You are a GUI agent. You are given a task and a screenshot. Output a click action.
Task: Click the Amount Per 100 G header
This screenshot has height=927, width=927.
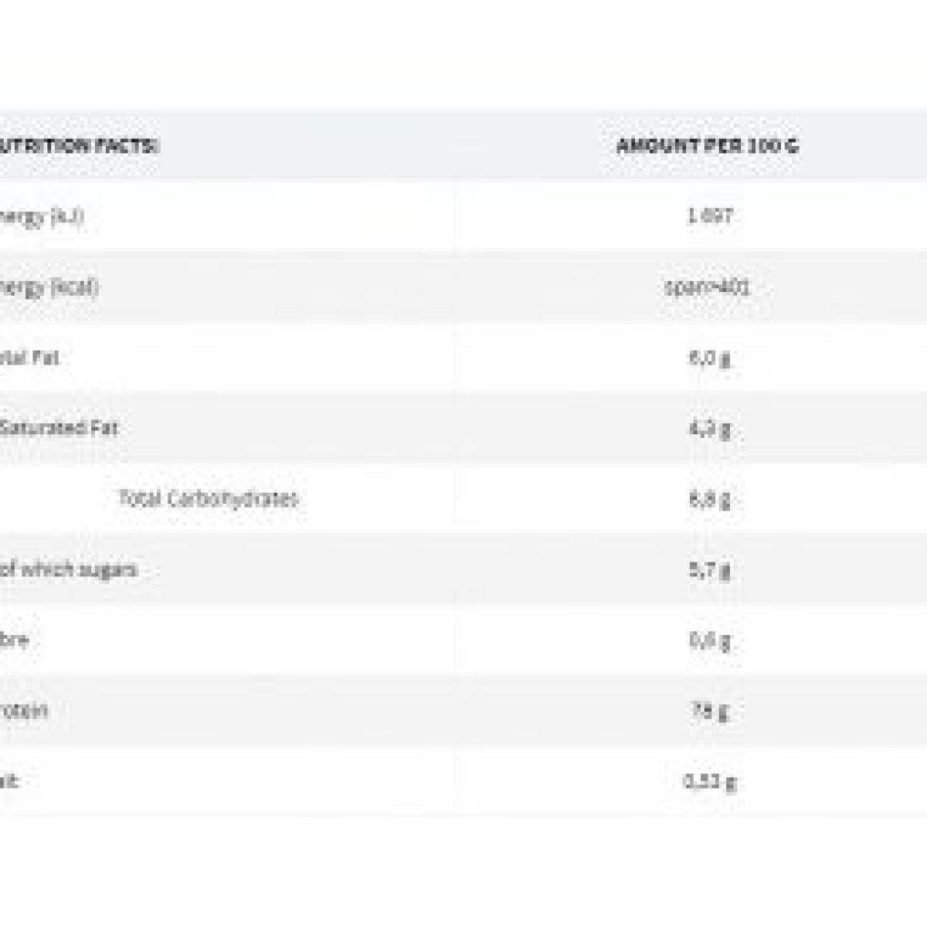point(708,145)
